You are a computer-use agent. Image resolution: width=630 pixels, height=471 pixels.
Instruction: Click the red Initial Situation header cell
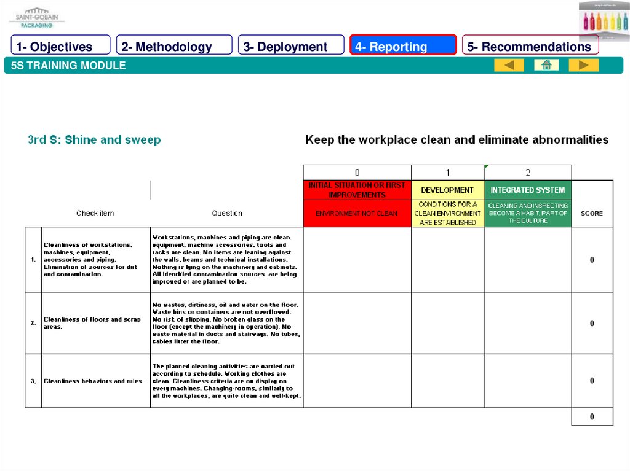coord(357,190)
